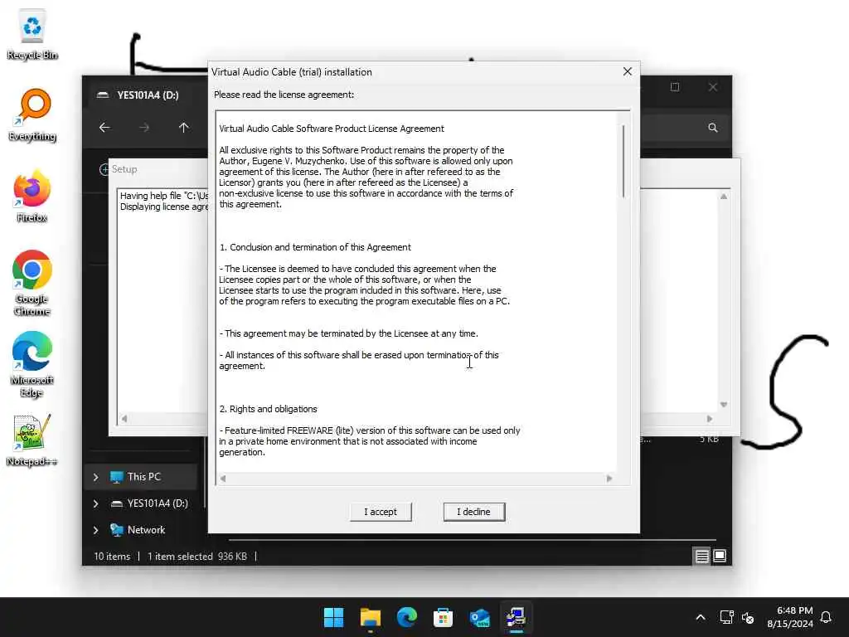Expand Network in navigation pane
Screen dimensions: 849x637
[96, 530]
